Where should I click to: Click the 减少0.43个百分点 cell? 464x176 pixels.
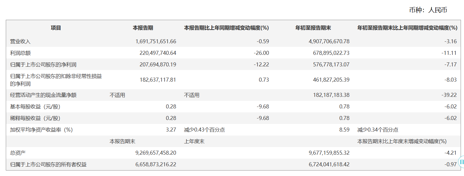204,130
